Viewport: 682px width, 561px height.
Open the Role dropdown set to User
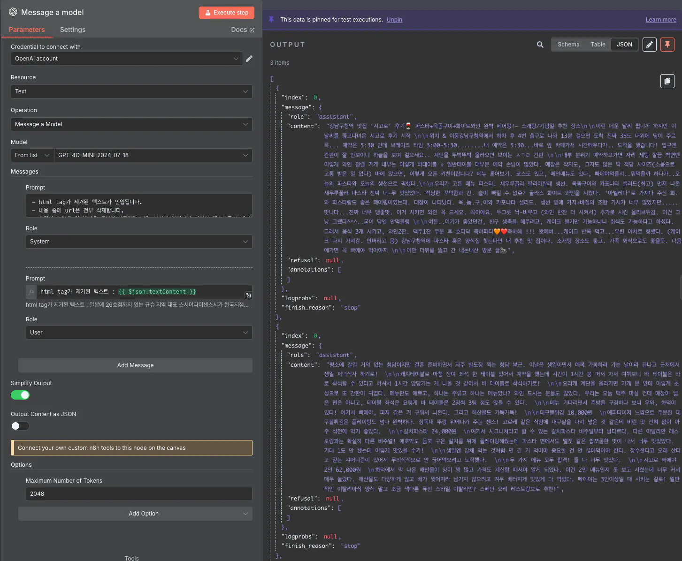pos(139,333)
